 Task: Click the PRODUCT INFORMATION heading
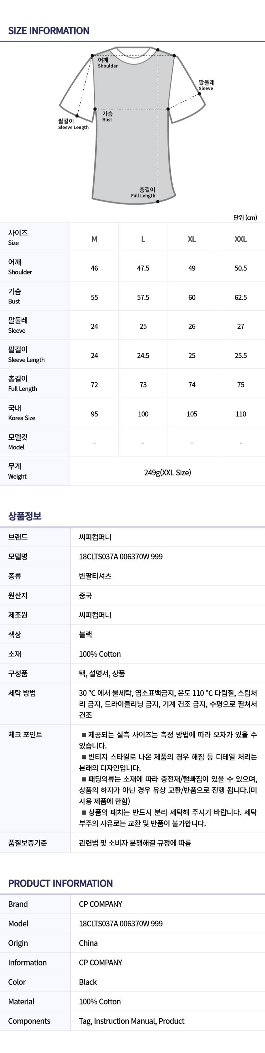point(61,883)
